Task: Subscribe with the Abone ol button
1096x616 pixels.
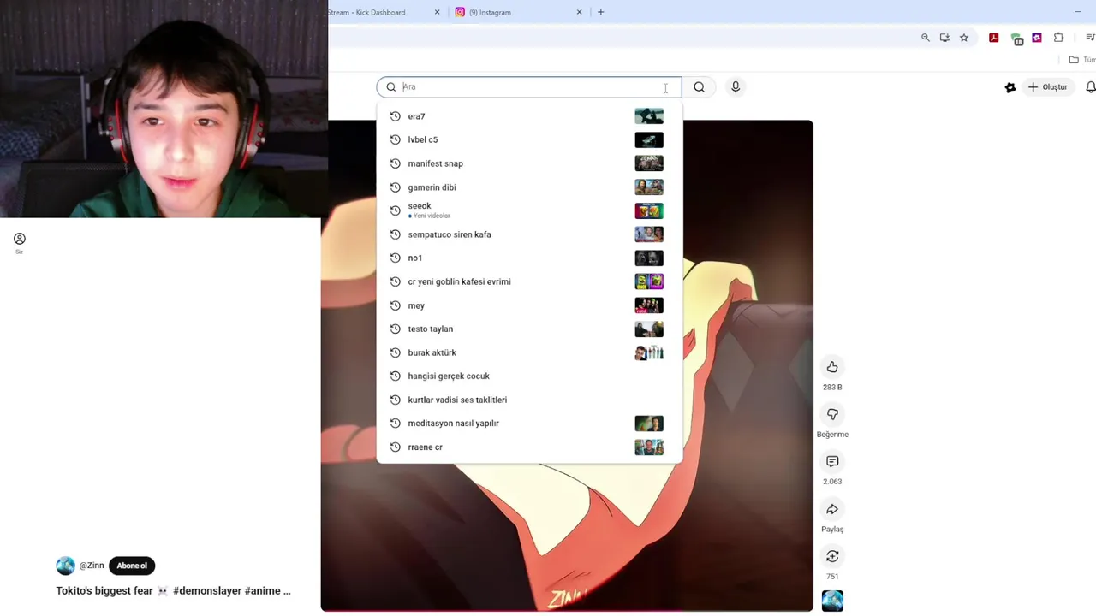Action: 132,566
